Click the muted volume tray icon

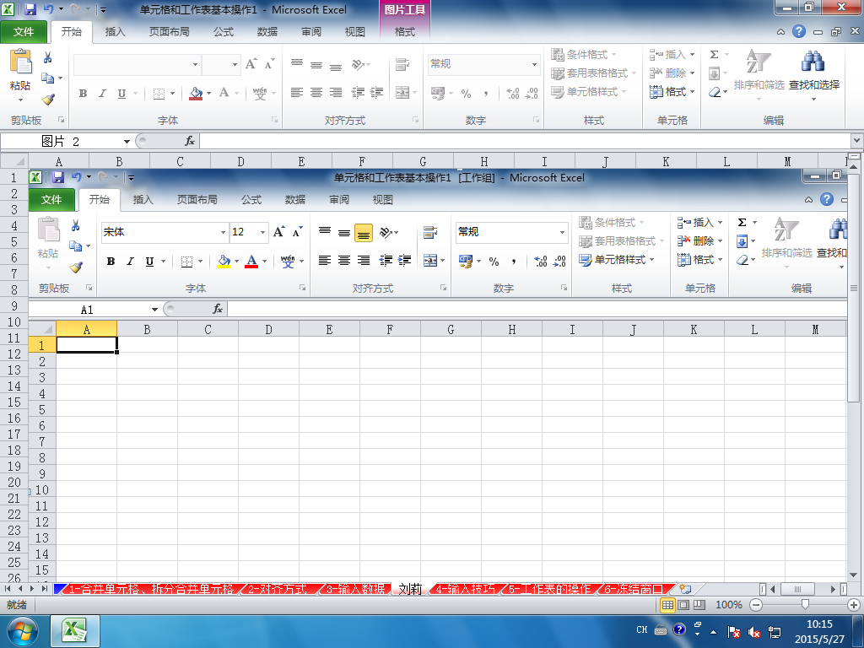[x=753, y=631]
